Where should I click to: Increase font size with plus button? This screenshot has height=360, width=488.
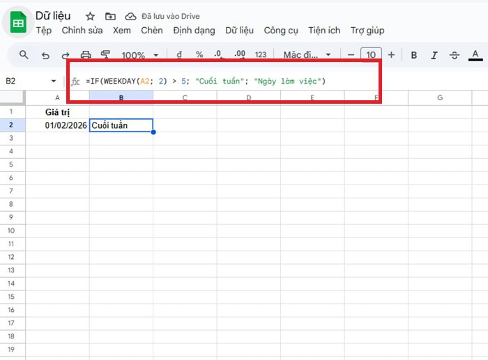pyautogui.click(x=391, y=55)
